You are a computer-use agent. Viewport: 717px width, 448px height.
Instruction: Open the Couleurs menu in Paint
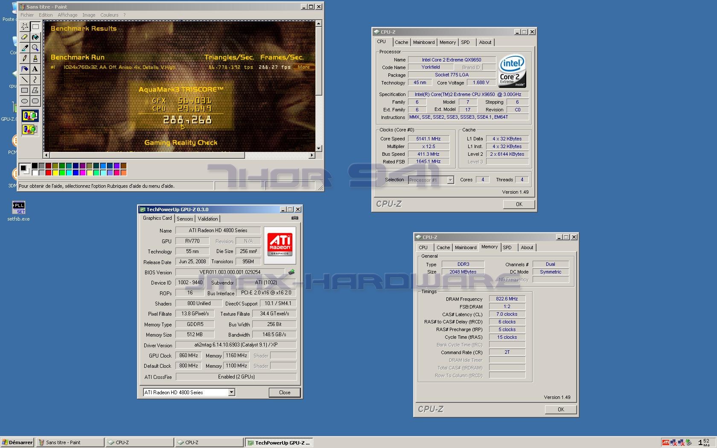click(x=109, y=15)
